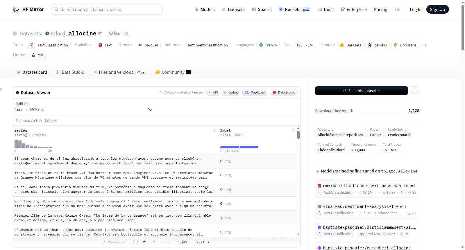Click the Sign Up button
Viewport: 465px width, 250px height.
pyautogui.click(x=437, y=9)
